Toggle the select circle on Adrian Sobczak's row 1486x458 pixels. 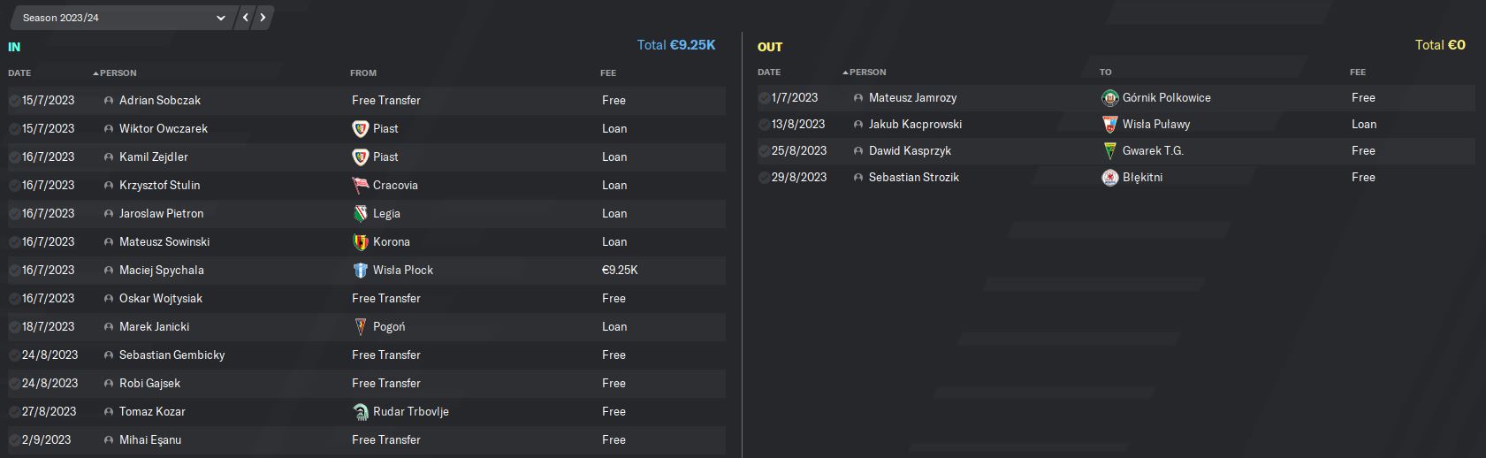click(x=14, y=101)
